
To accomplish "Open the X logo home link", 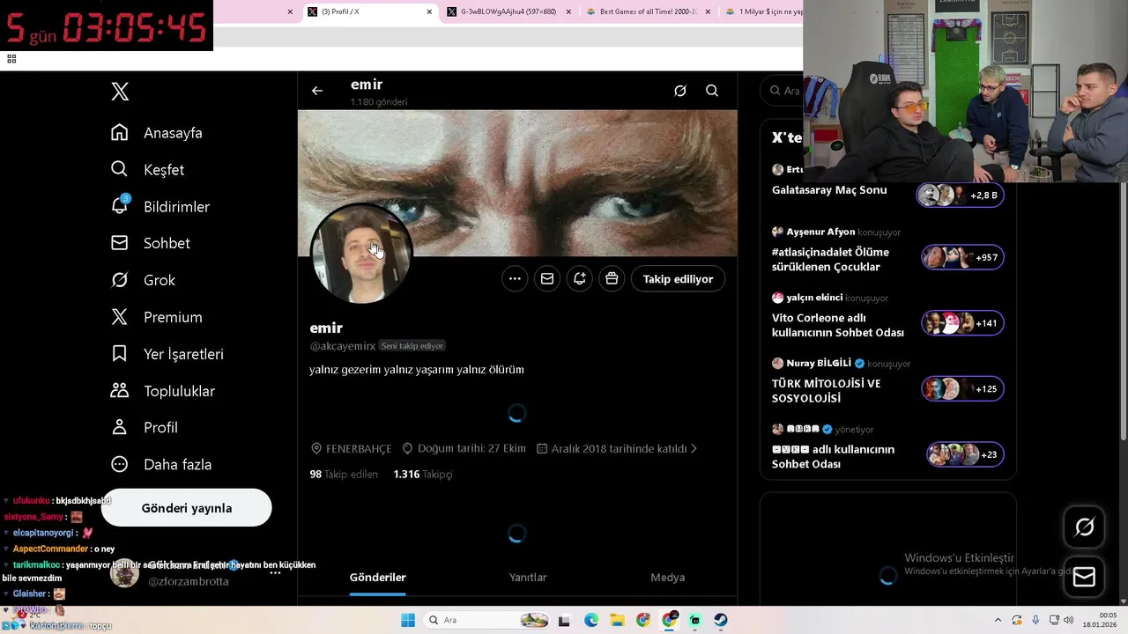I will tap(120, 92).
